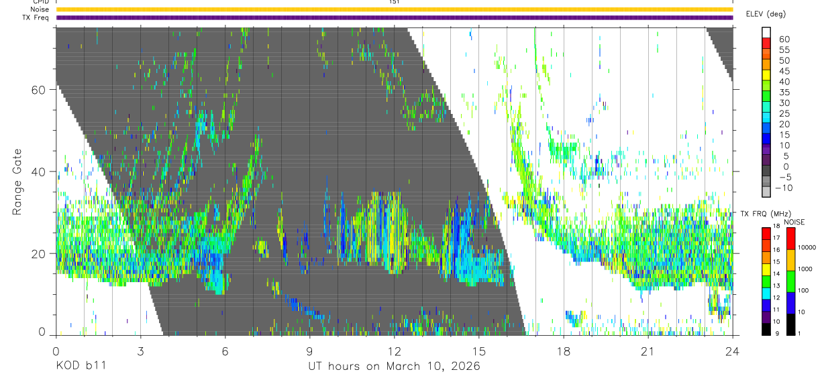Screen dimensions: 824x380
Task: Click the 'Range Gate' axis label
Action: (x=17, y=182)
